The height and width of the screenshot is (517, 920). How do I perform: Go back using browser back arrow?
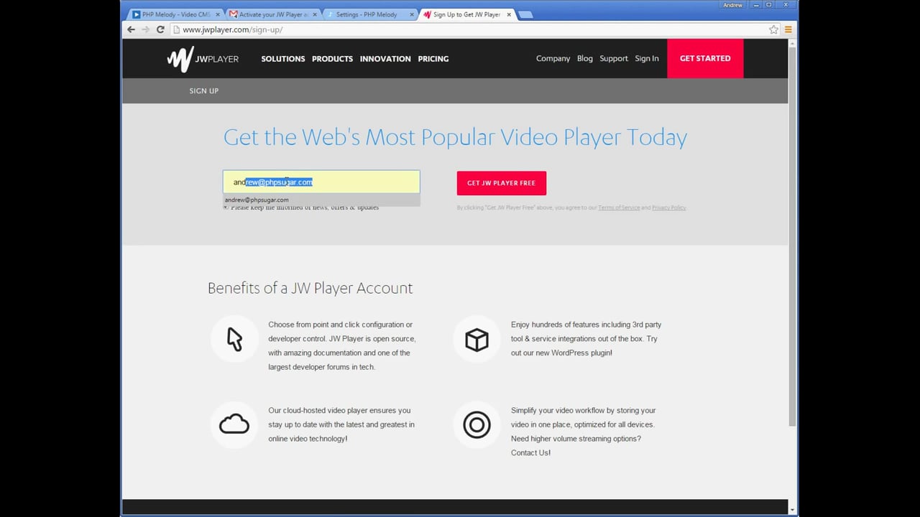(131, 29)
